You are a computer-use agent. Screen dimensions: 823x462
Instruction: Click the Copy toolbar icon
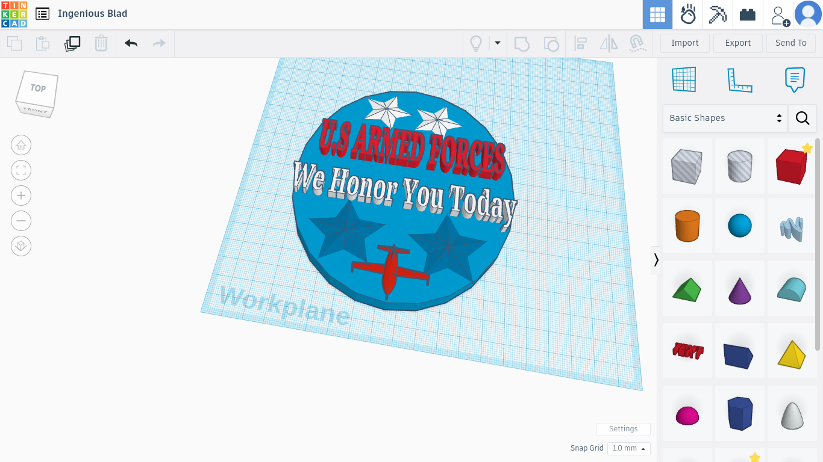tap(14, 43)
